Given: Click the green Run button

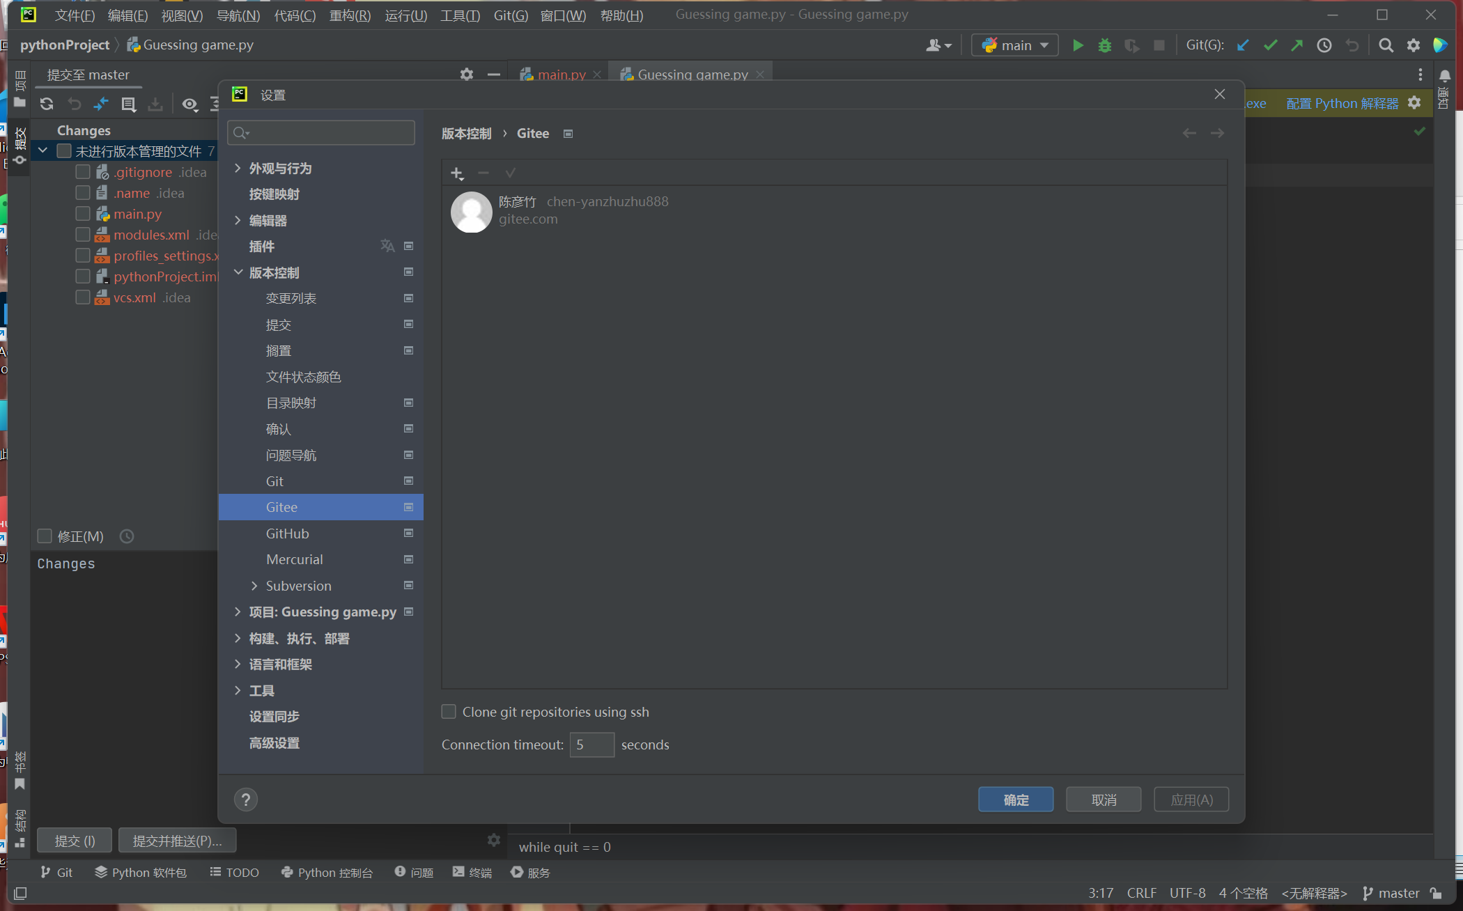Looking at the screenshot, I should click(1078, 45).
